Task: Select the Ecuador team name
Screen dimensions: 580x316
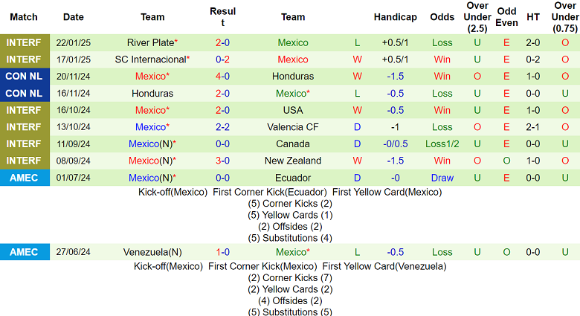Action: 292,178
